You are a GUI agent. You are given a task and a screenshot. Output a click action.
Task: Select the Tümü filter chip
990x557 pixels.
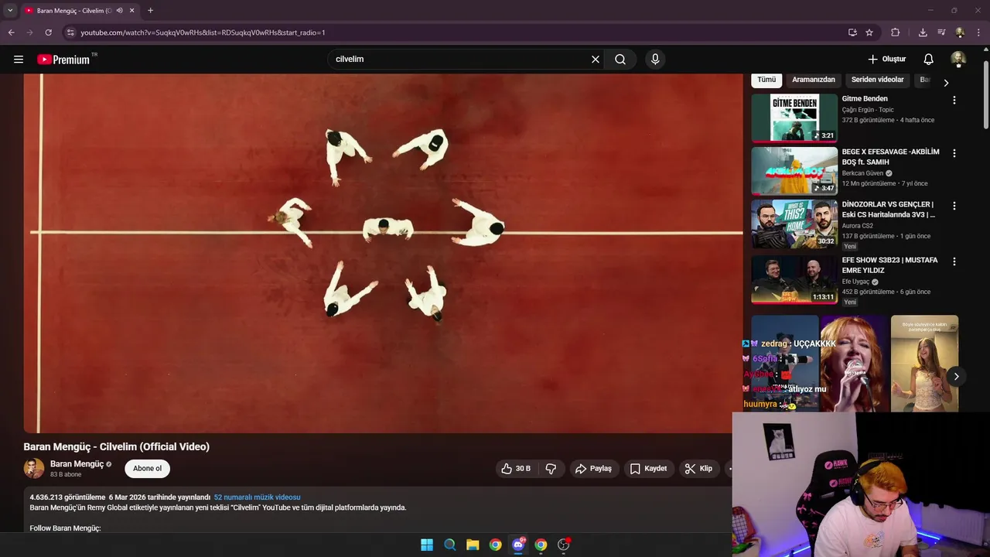point(766,80)
